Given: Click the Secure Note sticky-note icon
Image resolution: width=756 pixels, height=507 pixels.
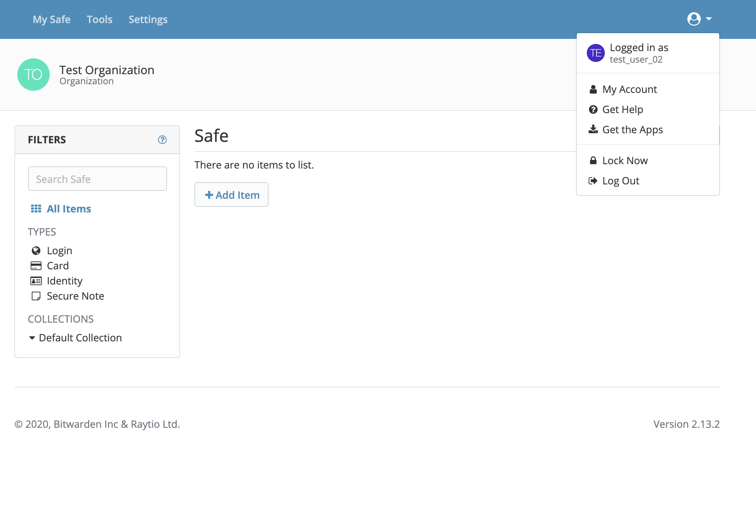Looking at the screenshot, I should pyautogui.click(x=36, y=296).
